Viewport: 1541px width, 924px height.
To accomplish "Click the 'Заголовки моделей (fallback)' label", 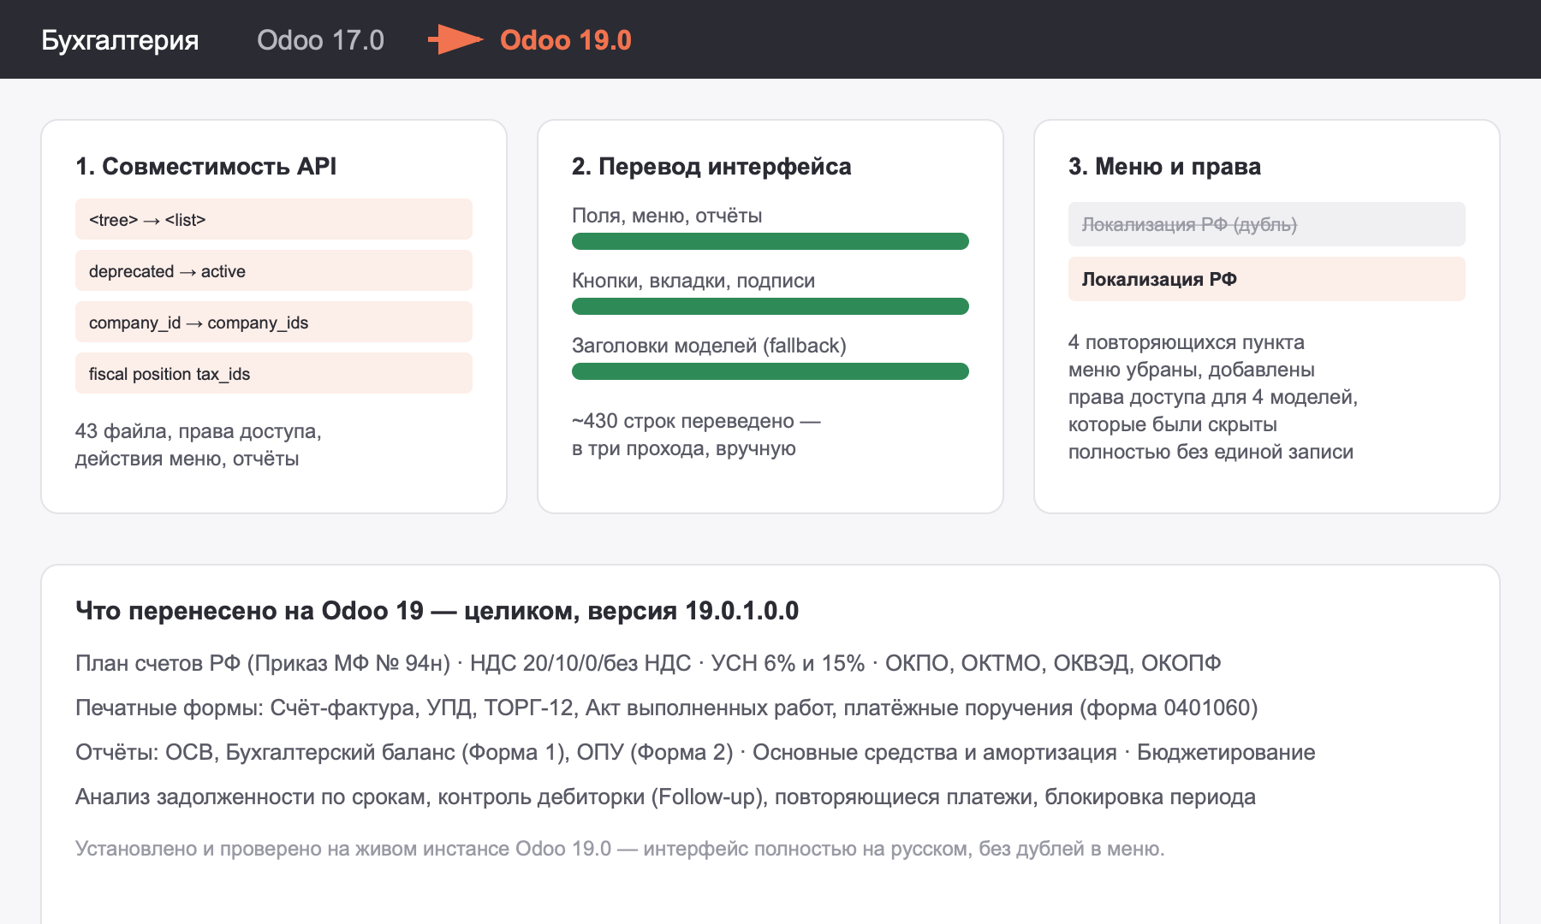I will click(x=709, y=346).
